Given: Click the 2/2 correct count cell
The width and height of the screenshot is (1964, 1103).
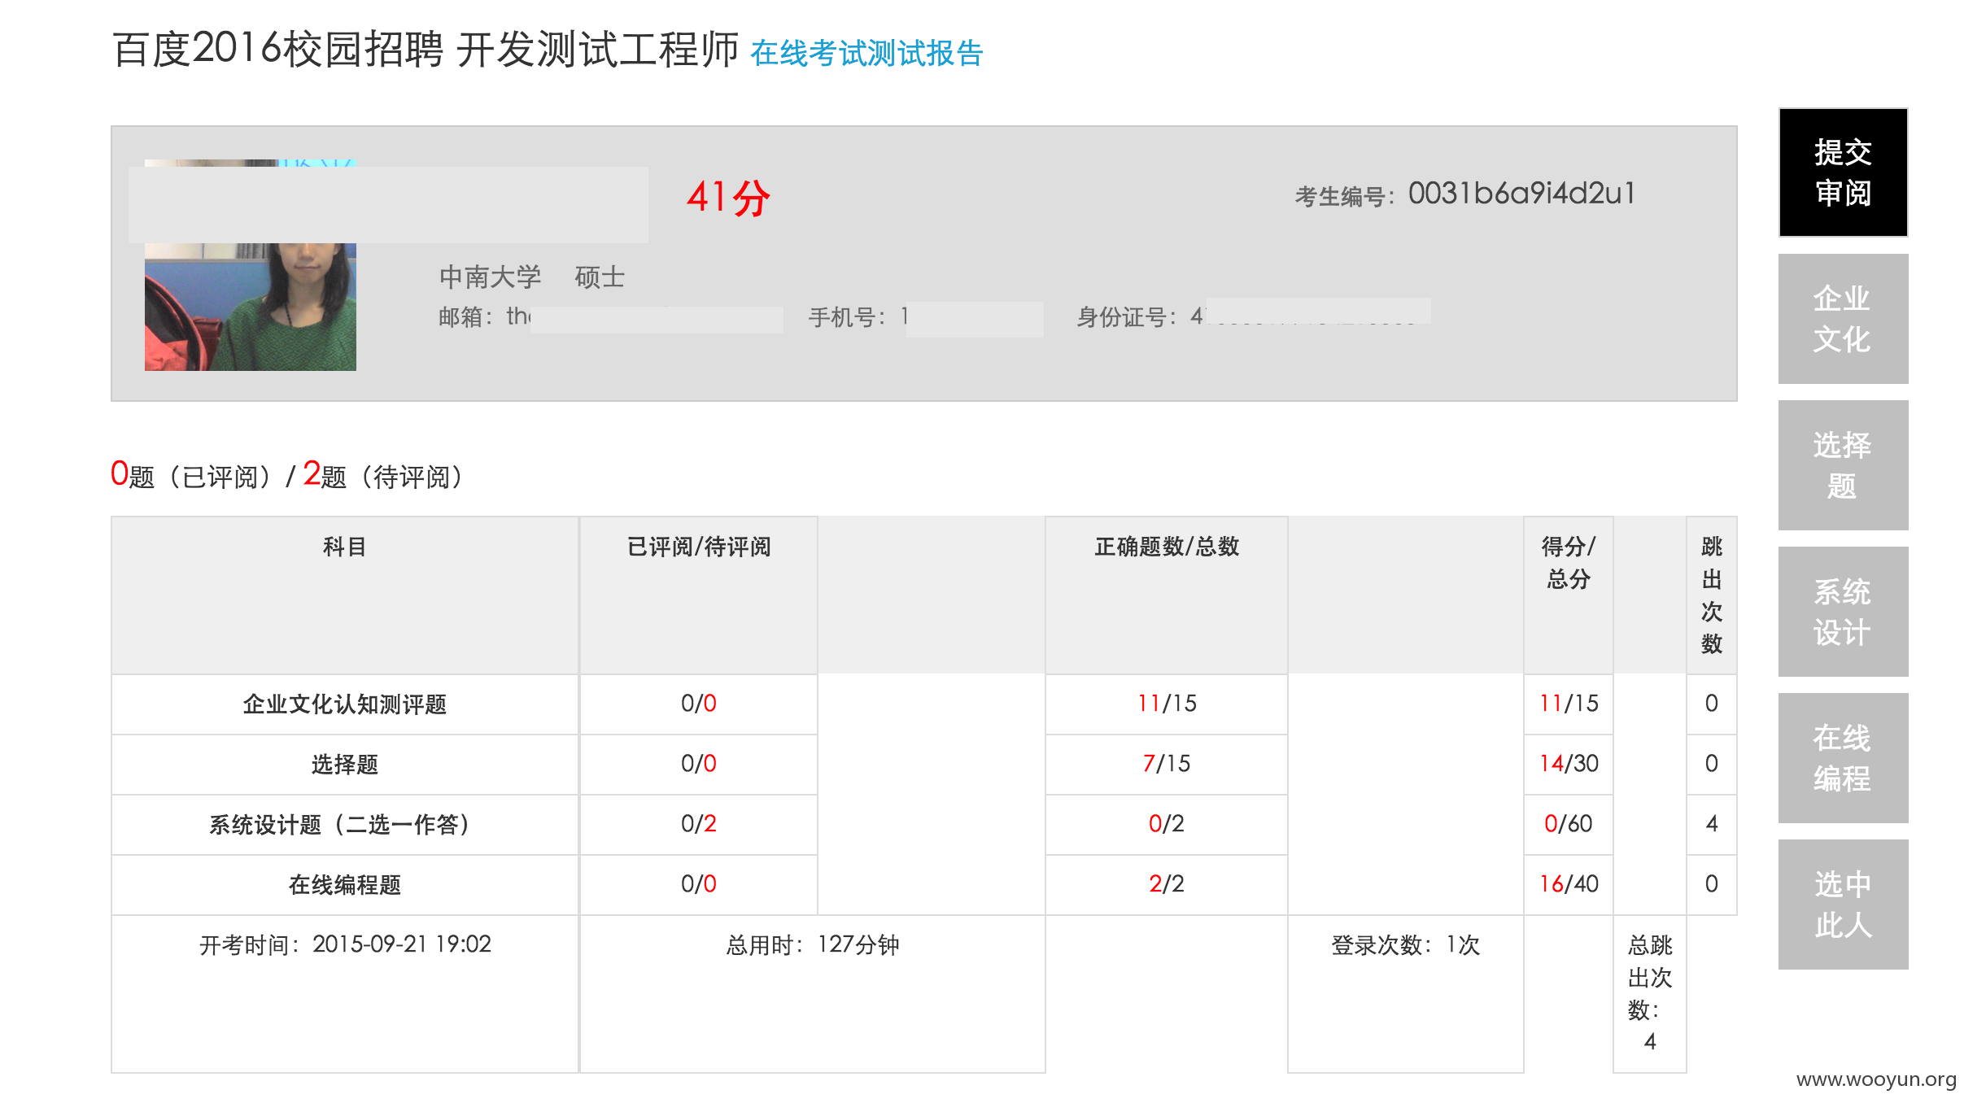Looking at the screenshot, I should (1167, 884).
